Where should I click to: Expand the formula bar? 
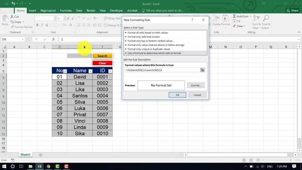tap(299, 39)
